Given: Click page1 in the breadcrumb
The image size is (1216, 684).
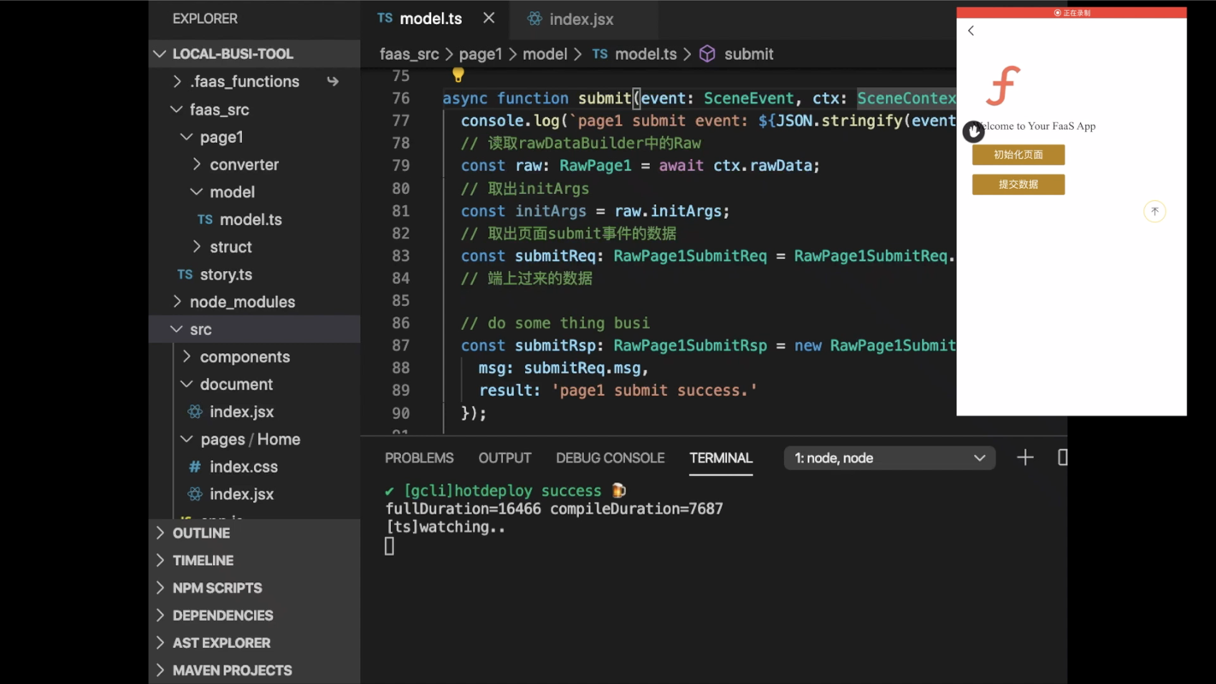Looking at the screenshot, I should (481, 54).
